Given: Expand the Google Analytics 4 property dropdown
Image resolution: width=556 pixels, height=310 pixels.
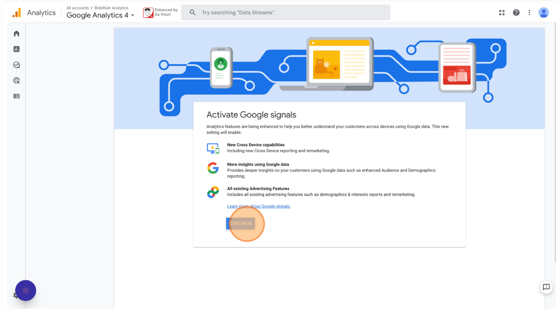Looking at the screenshot, I should tap(101, 15).
